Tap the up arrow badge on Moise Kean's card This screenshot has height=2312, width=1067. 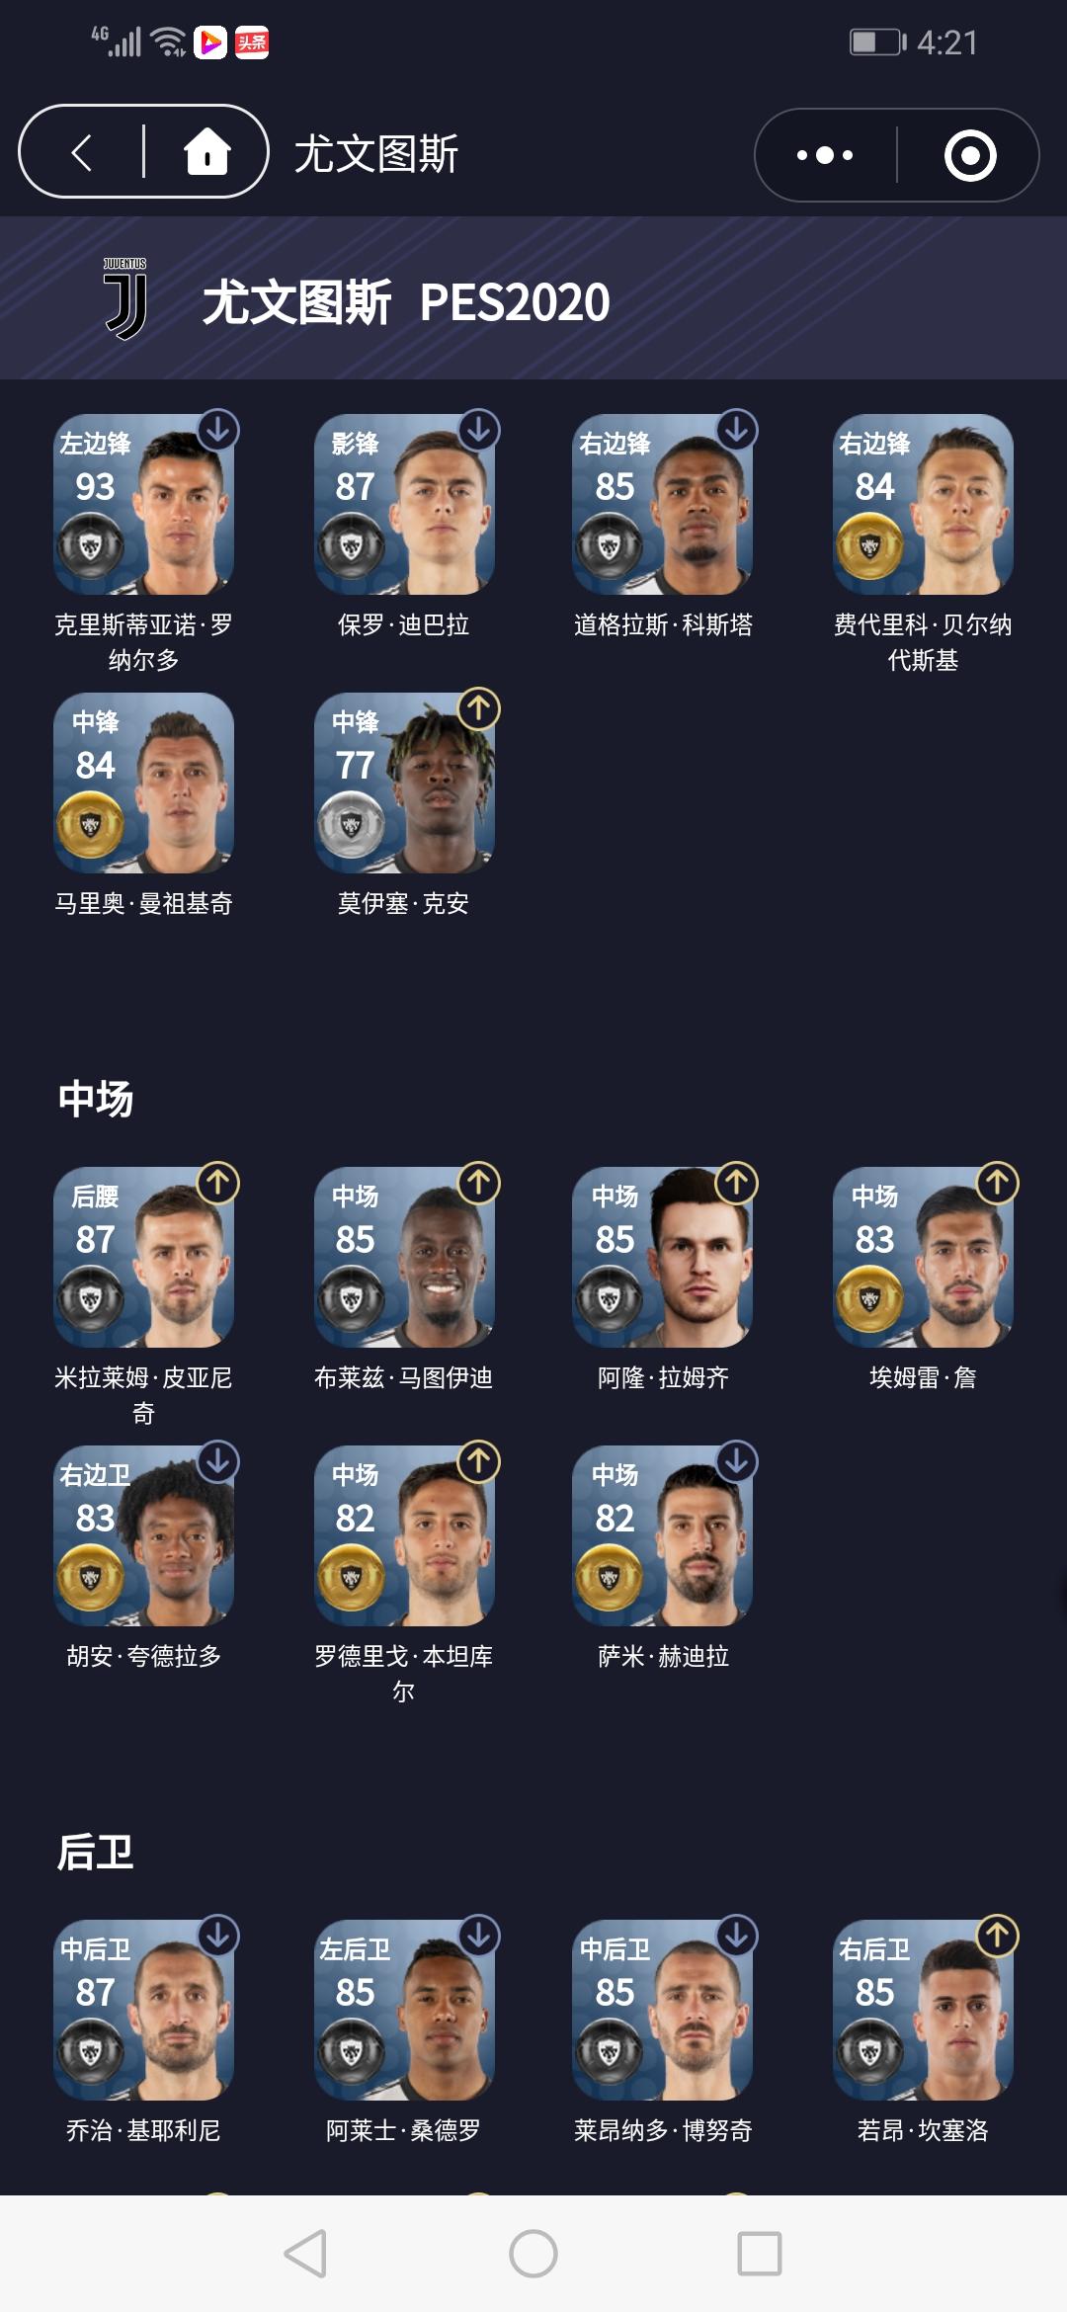tap(479, 708)
